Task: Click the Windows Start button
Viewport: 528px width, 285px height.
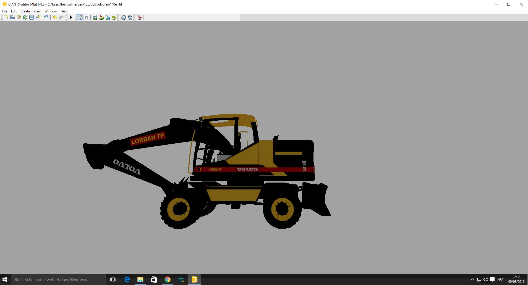Action: [5, 279]
